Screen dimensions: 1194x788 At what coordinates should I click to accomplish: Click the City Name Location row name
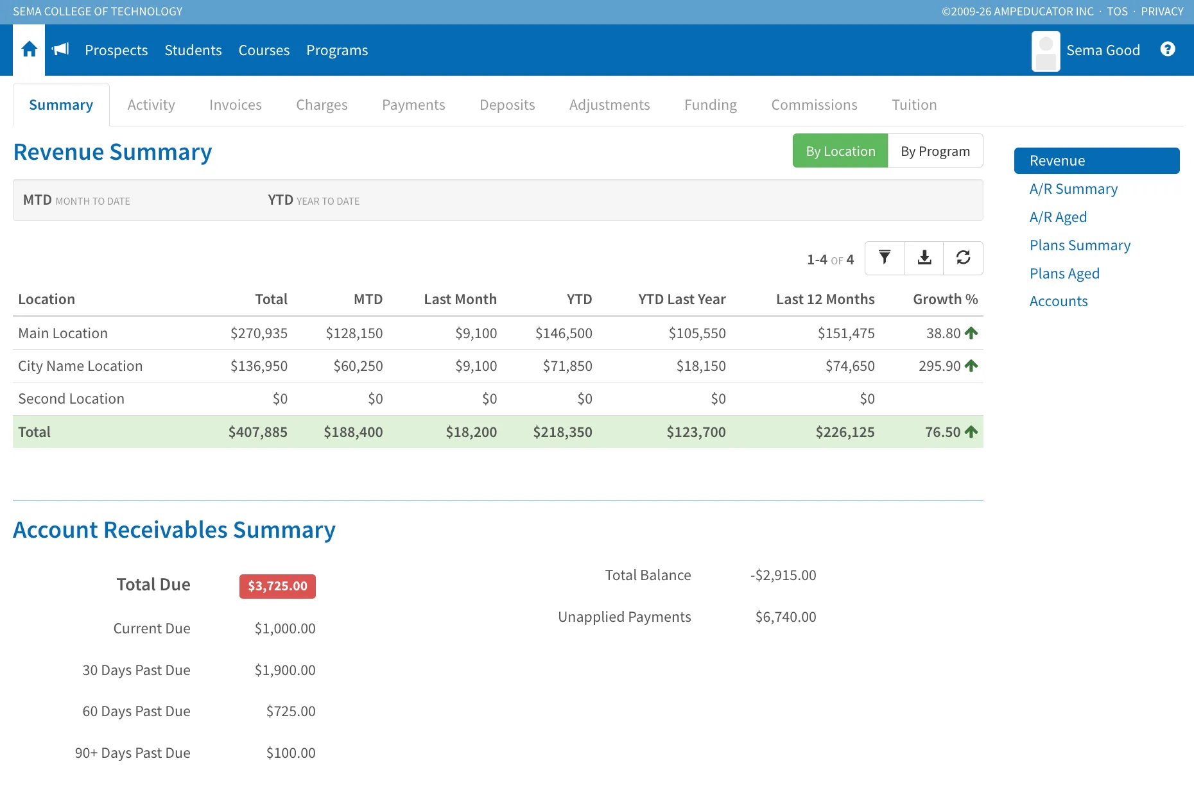click(80, 366)
